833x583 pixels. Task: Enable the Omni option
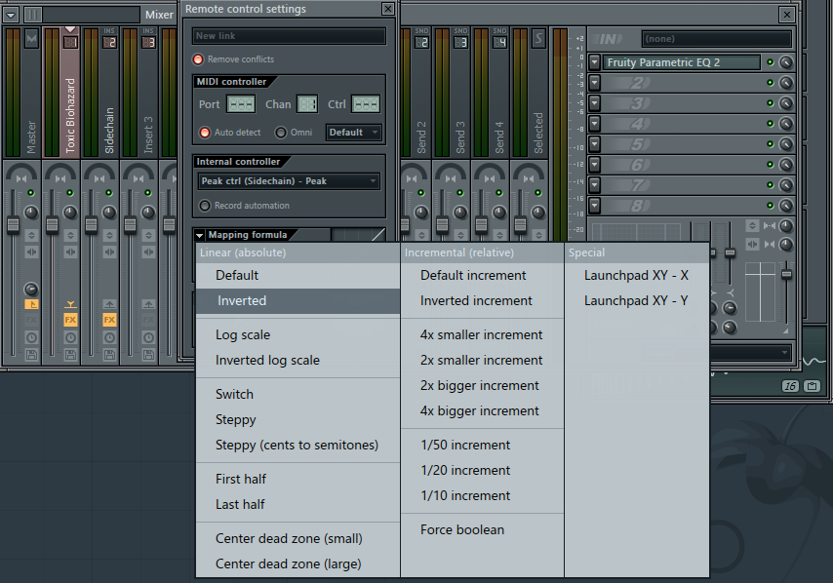[x=281, y=133]
